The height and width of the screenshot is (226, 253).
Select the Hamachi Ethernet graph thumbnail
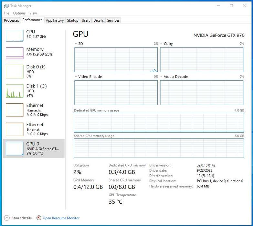tap(15, 110)
